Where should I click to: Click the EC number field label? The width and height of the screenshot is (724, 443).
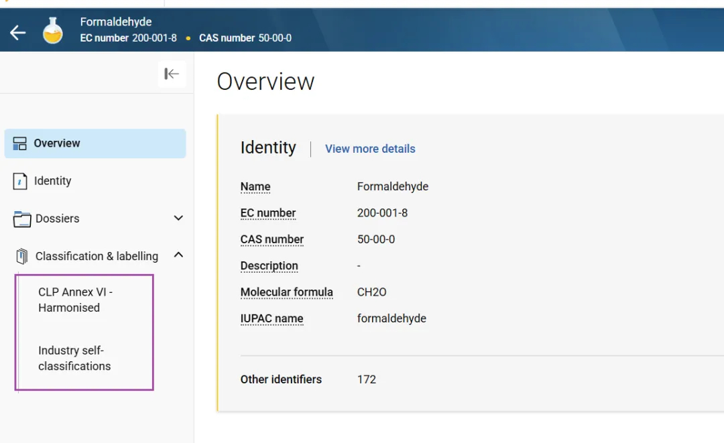click(x=267, y=212)
